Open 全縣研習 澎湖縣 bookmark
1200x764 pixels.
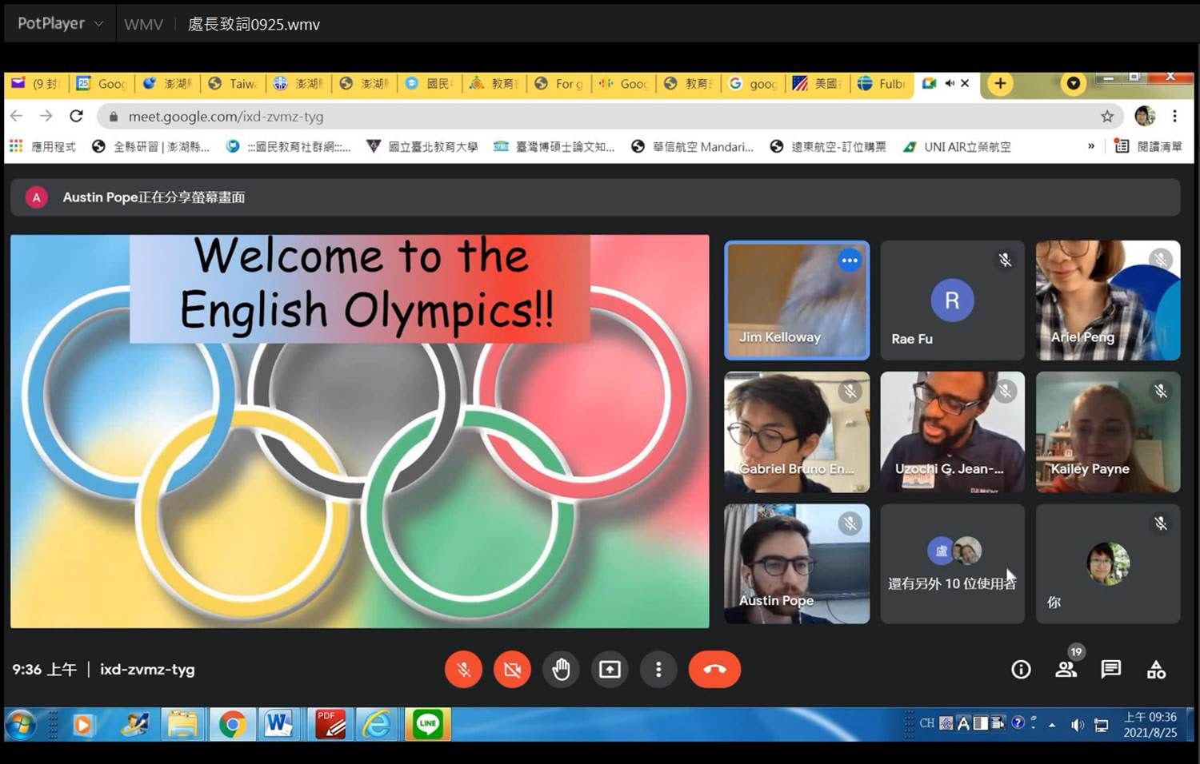tap(150, 147)
